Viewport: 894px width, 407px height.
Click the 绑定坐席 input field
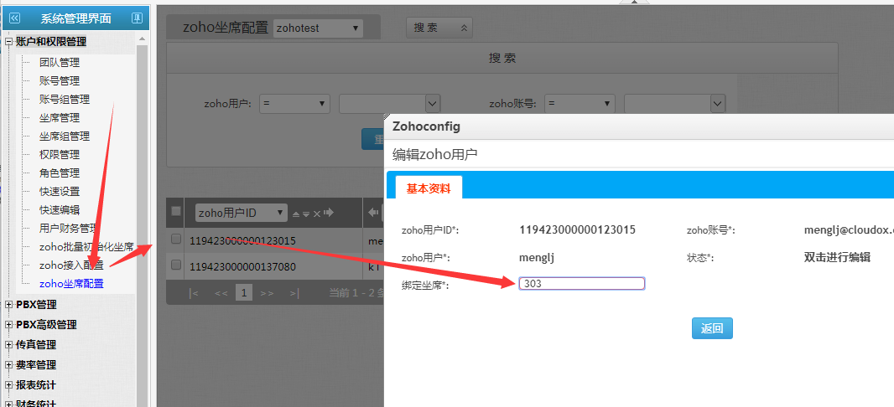pos(581,284)
